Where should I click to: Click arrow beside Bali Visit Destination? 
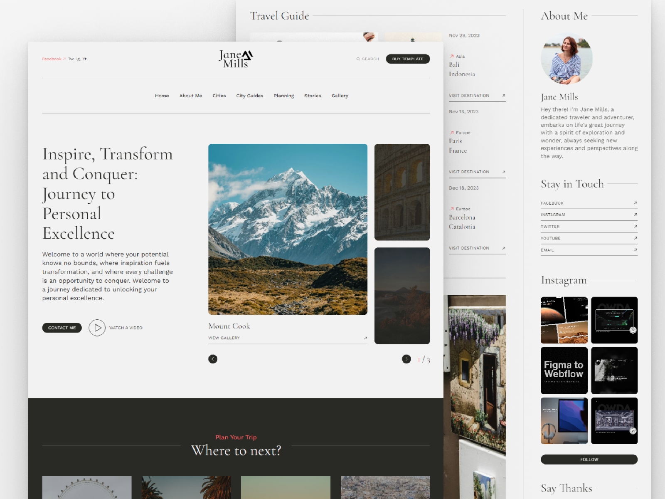503,96
